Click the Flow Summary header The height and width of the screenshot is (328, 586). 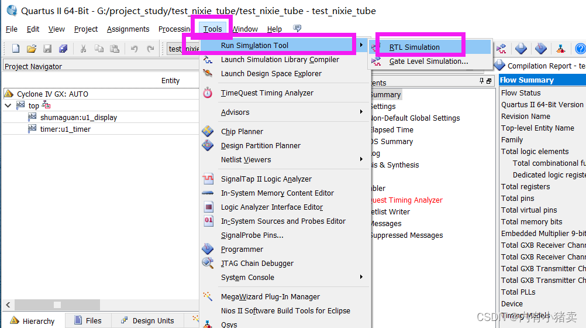click(543, 80)
